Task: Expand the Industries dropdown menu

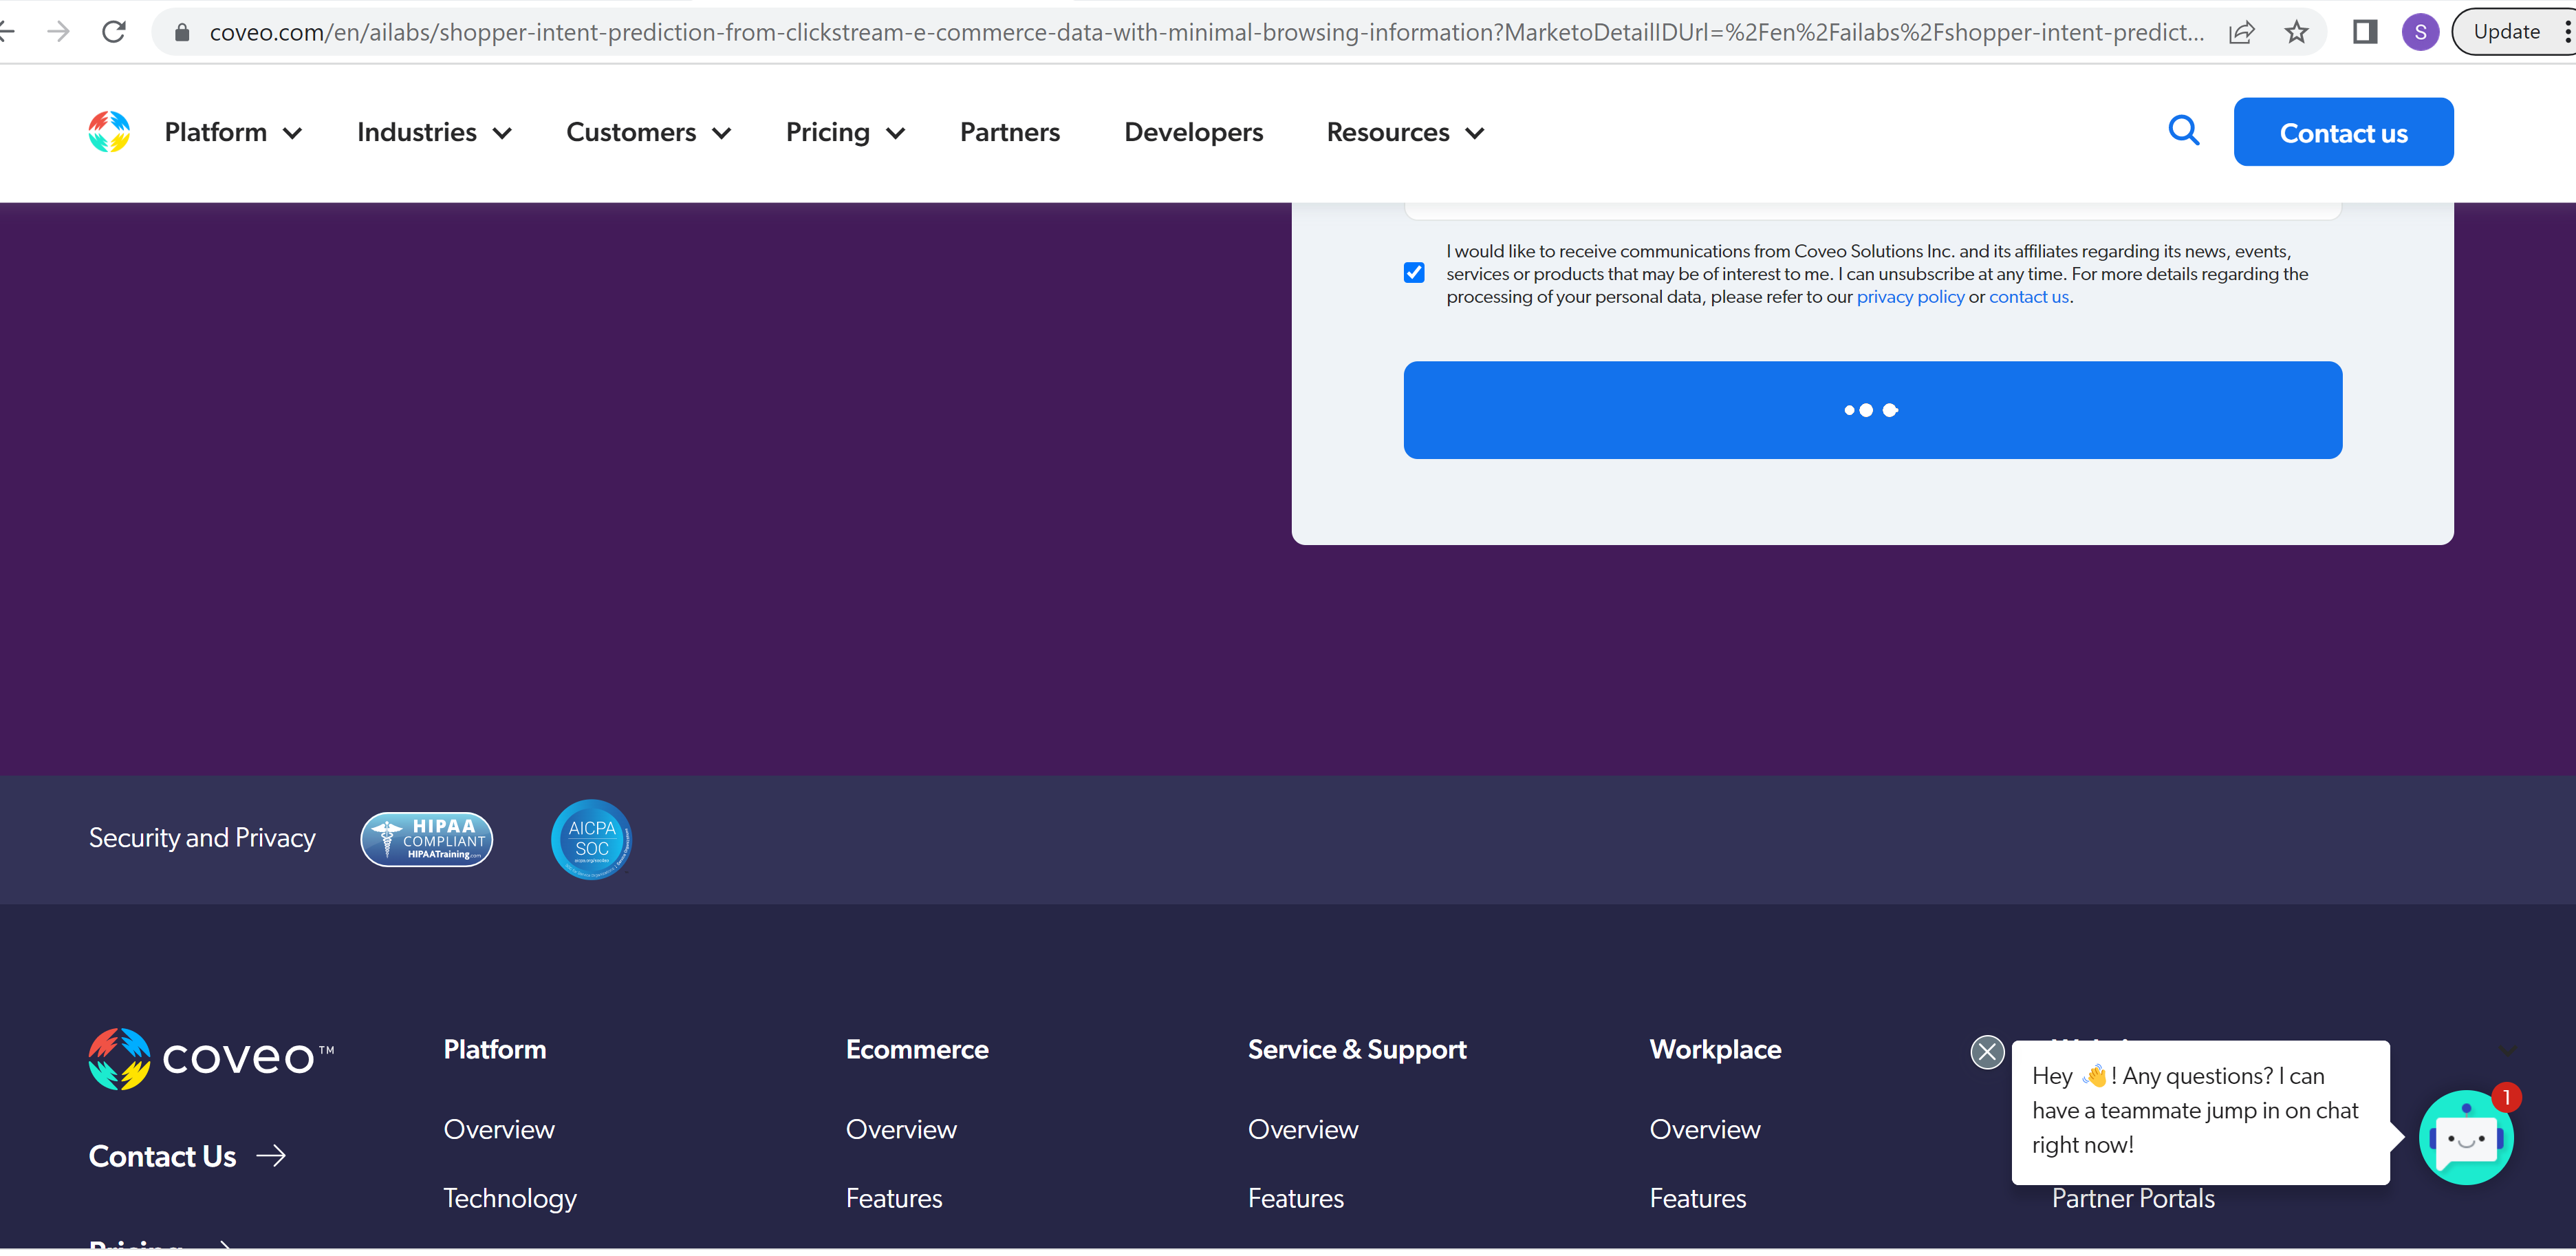Action: (x=434, y=132)
